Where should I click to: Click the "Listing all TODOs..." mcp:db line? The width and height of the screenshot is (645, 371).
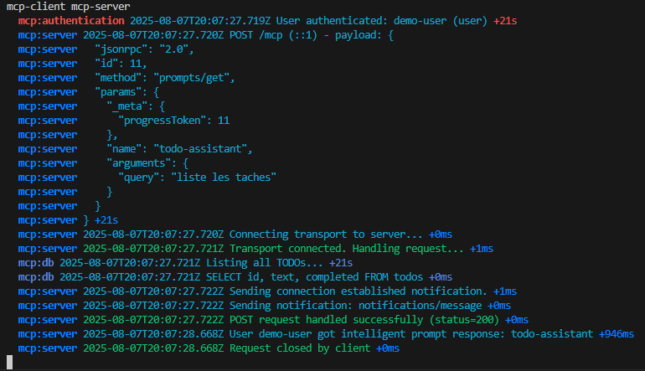point(185,263)
